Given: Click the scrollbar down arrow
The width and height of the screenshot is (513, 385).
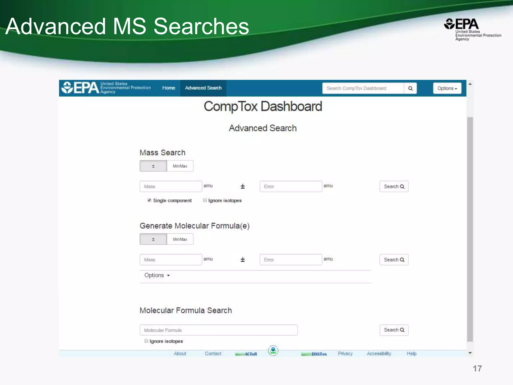Looking at the screenshot, I should 470,353.
